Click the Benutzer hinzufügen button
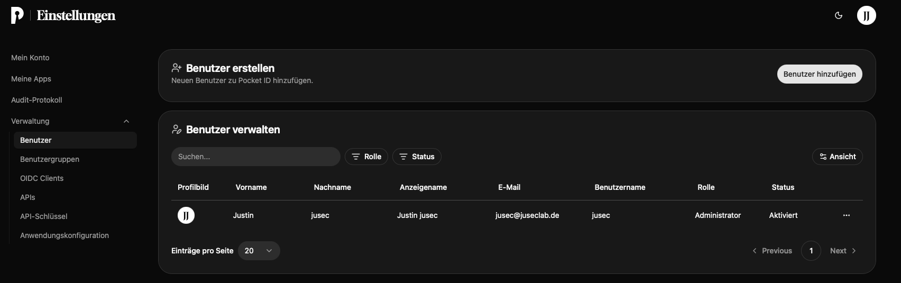The width and height of the screenshot is (901, 283). pos(820,74)
